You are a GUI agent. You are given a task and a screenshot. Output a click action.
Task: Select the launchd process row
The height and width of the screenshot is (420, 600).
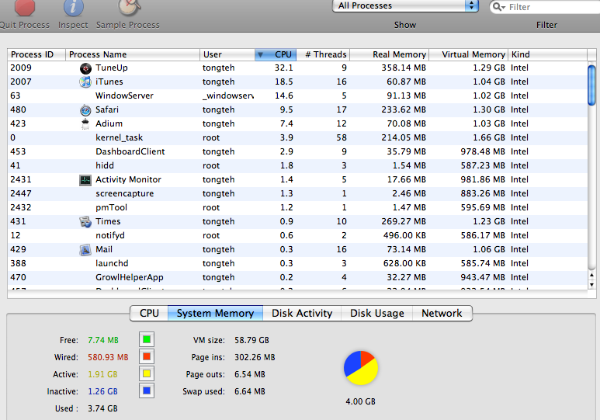coord(297,263)
